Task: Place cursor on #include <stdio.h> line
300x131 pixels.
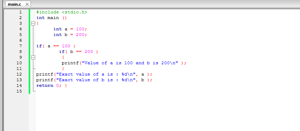Action: (62, 12)
